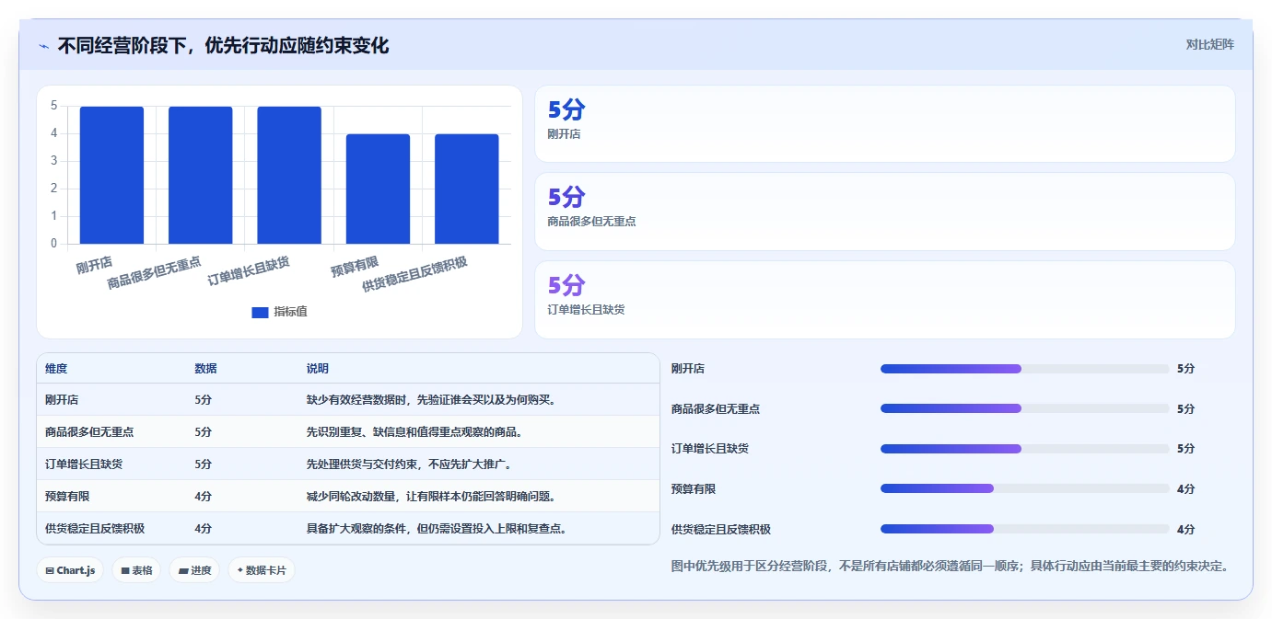
Task: Click the 刚开店 x-axis label under the chart
Action: (95, 267)
